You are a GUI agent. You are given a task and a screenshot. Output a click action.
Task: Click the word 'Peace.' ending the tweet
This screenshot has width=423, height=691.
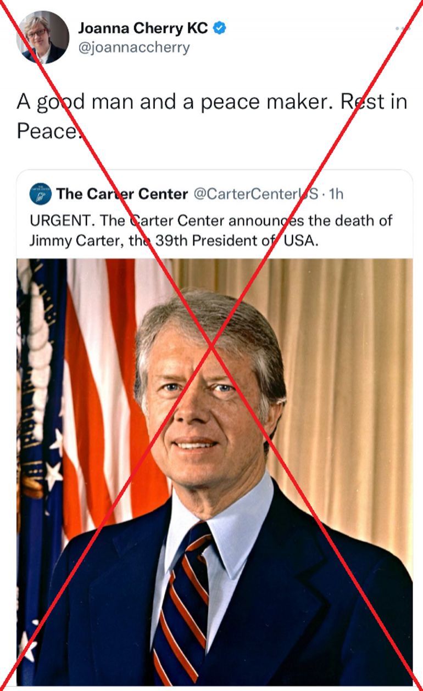click(49, 131)
